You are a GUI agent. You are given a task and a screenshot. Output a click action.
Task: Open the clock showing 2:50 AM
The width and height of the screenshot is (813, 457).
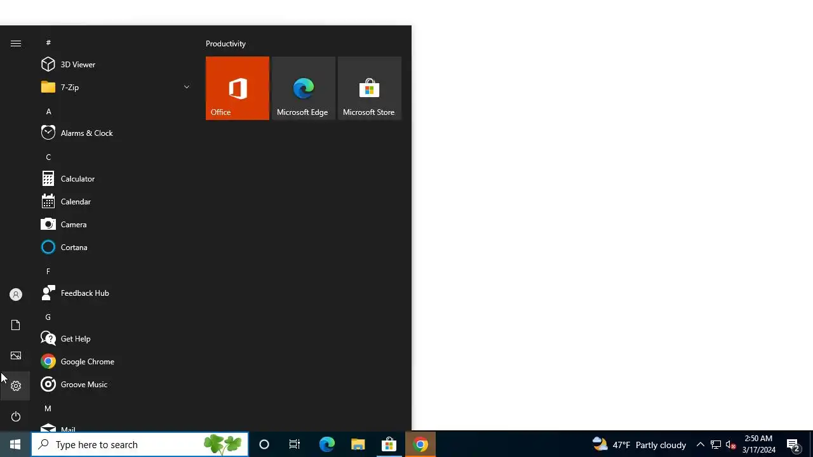tap(758, 444)
